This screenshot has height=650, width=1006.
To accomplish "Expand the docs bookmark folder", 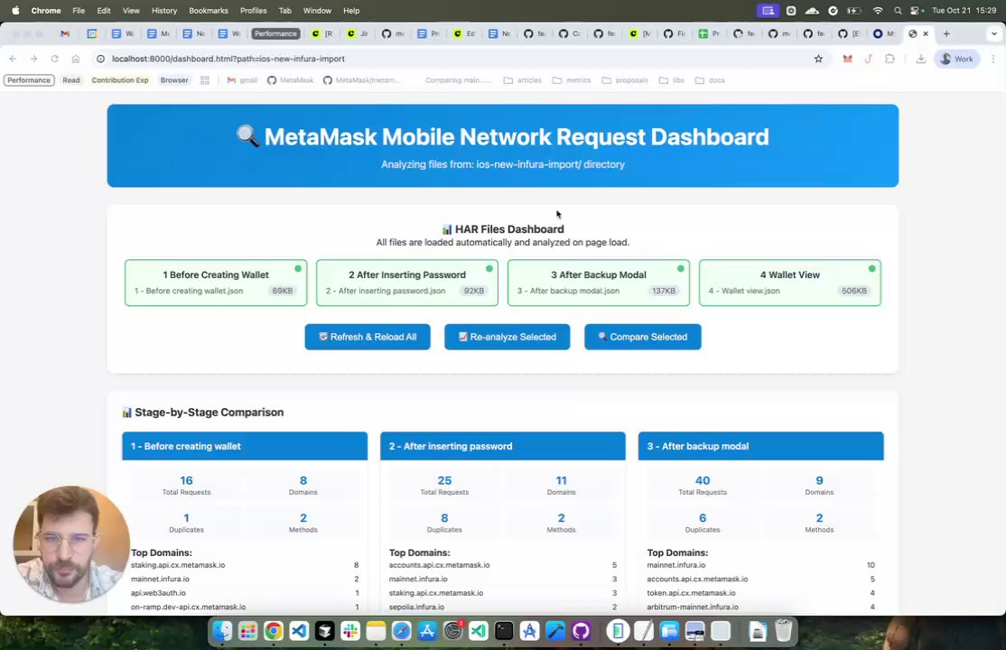I will point(710,80).
